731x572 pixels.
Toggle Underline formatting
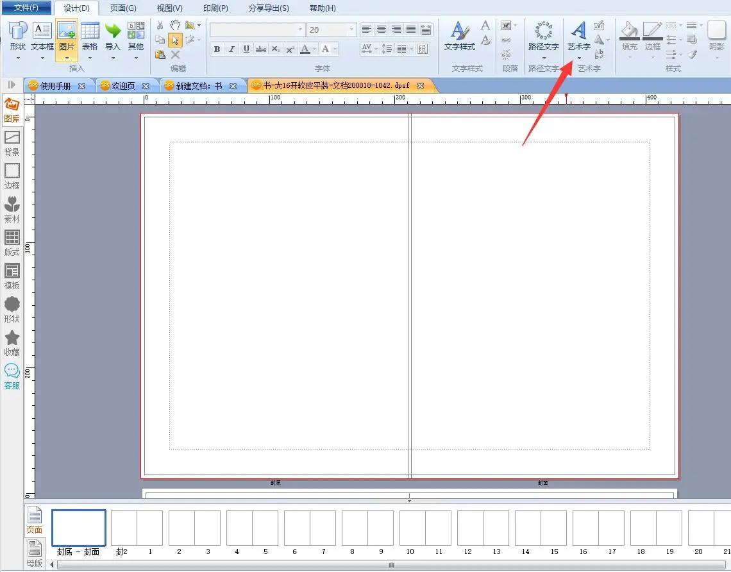246,49
